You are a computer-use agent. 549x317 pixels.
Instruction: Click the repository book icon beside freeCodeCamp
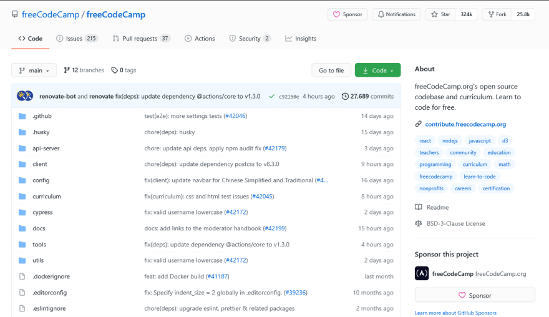(15, 14)
